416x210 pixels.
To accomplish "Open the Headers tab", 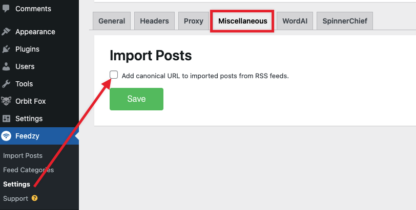I will click(154, 21).
